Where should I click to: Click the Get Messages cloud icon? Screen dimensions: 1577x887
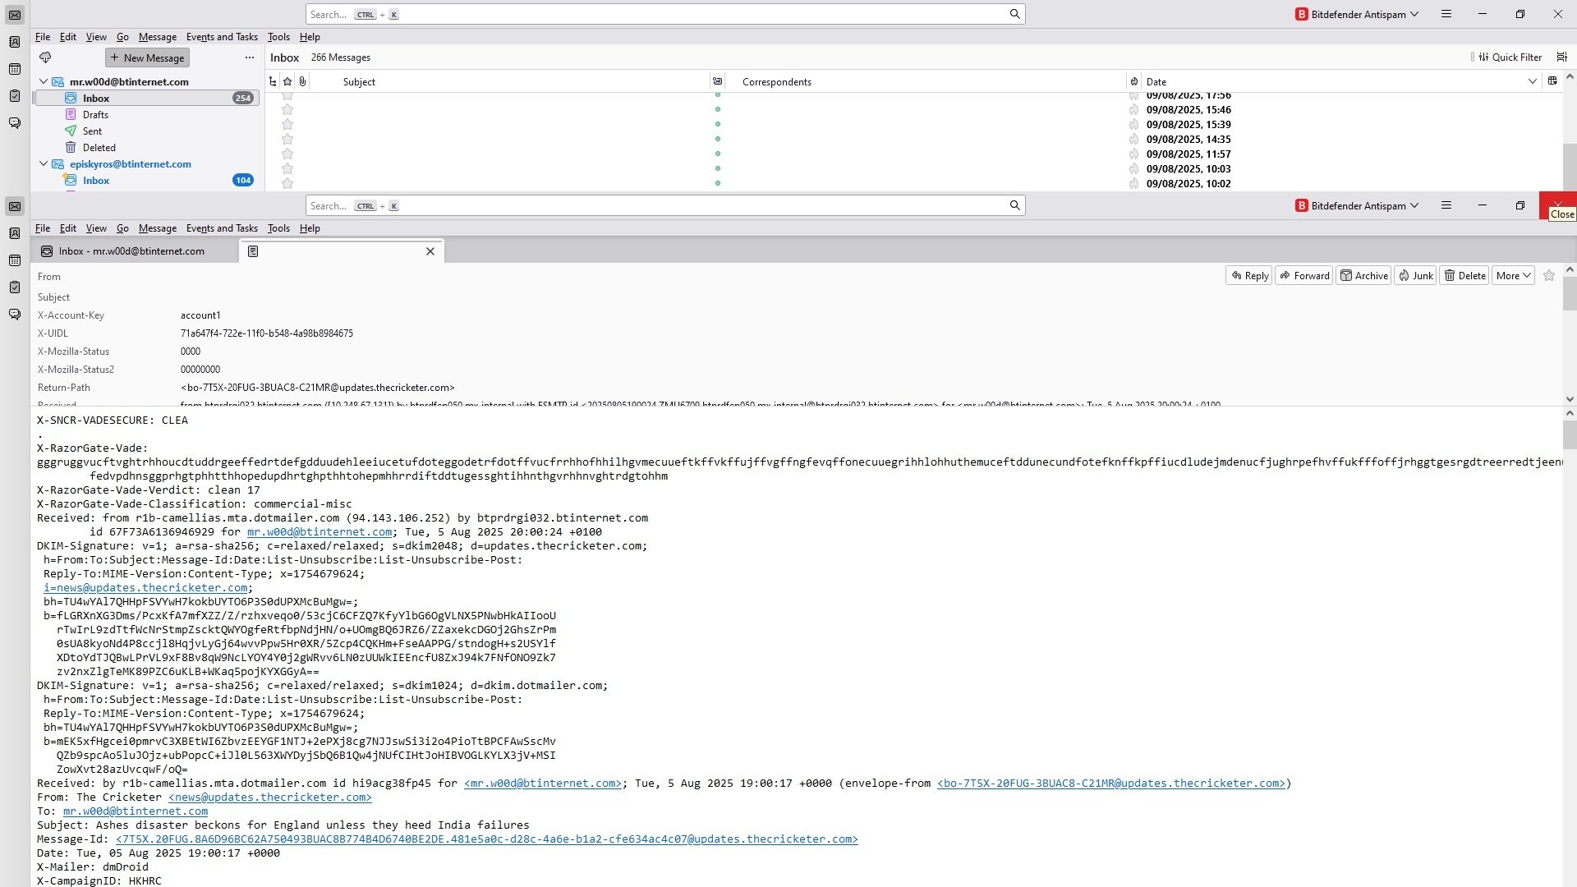(45, 57)
